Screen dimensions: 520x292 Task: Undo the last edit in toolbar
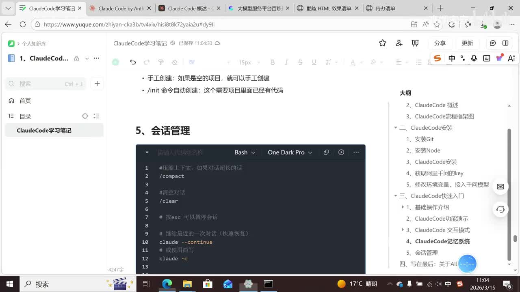click(x=133, y=62)
